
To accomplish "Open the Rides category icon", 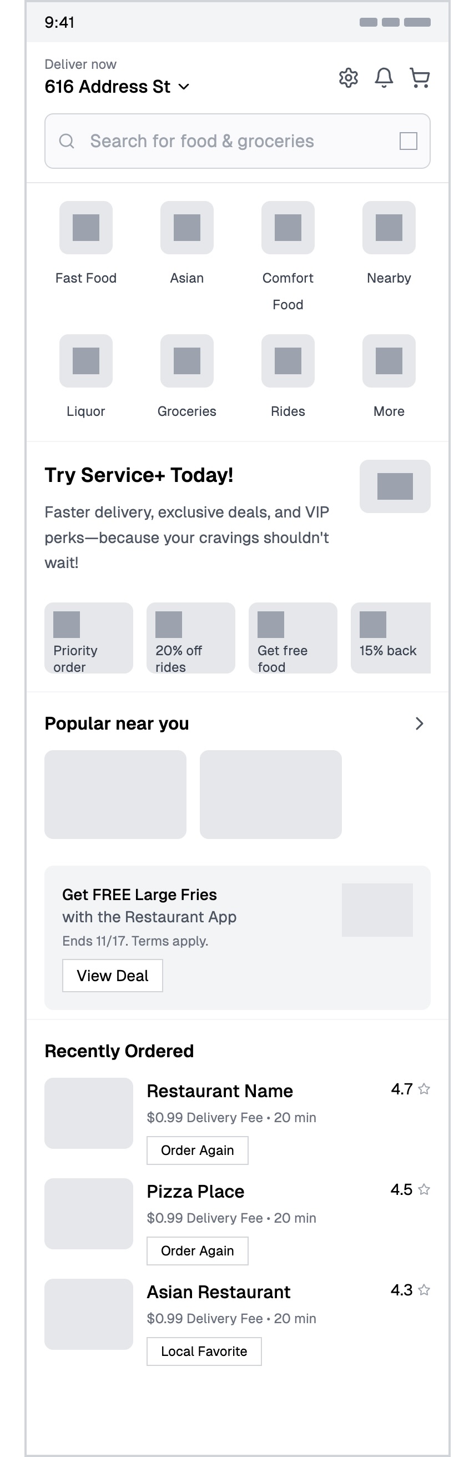I will coord(288,361).
